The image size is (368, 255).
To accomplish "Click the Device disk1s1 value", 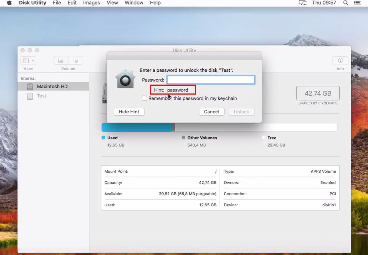I will click(x=329, y=205).
